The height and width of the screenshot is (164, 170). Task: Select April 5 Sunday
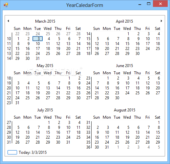point(98,39)
